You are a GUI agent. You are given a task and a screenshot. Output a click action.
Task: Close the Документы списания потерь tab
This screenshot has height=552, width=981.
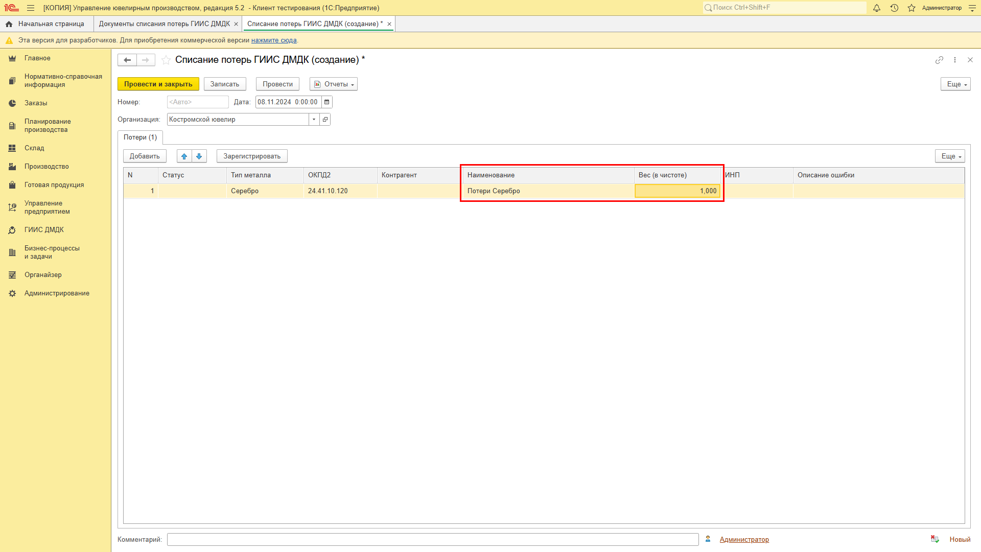(x=236, y=24)
